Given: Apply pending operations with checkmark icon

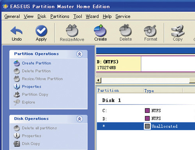Looking at the screenshot, I should [x=41, y=31].
